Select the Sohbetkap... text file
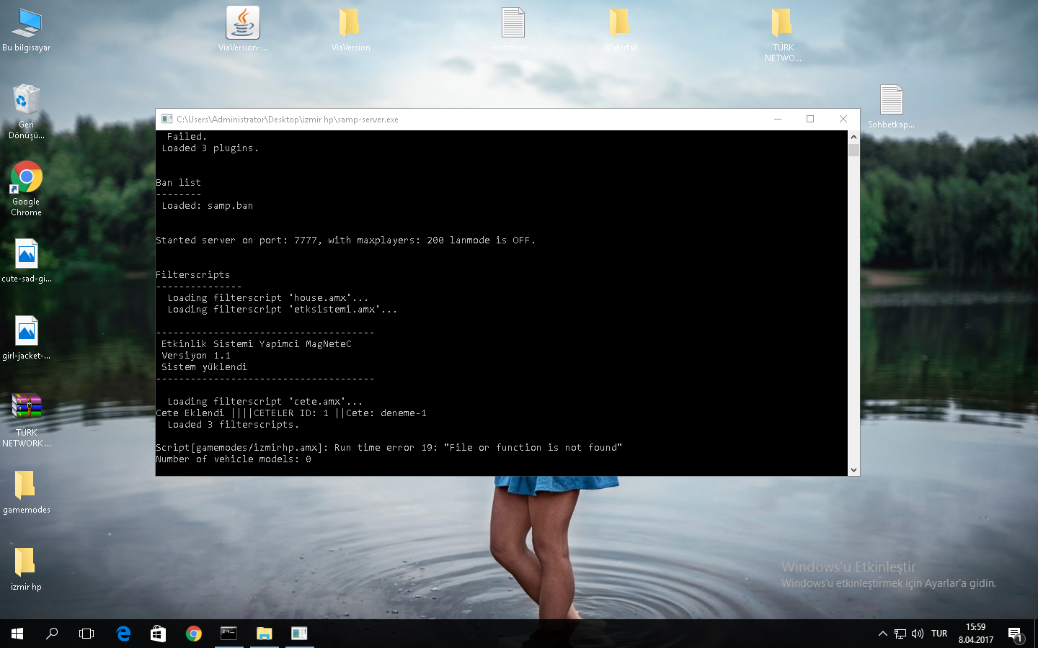 pos(891,107)
